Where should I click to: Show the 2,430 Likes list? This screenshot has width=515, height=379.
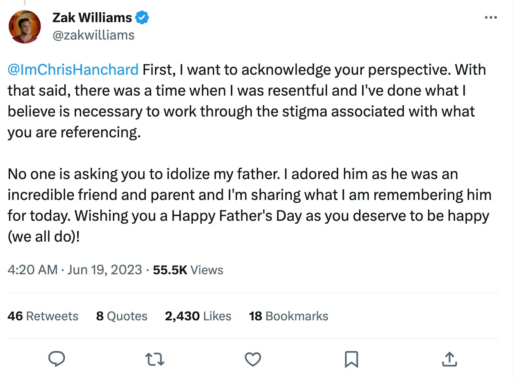(x=198, y=316)
